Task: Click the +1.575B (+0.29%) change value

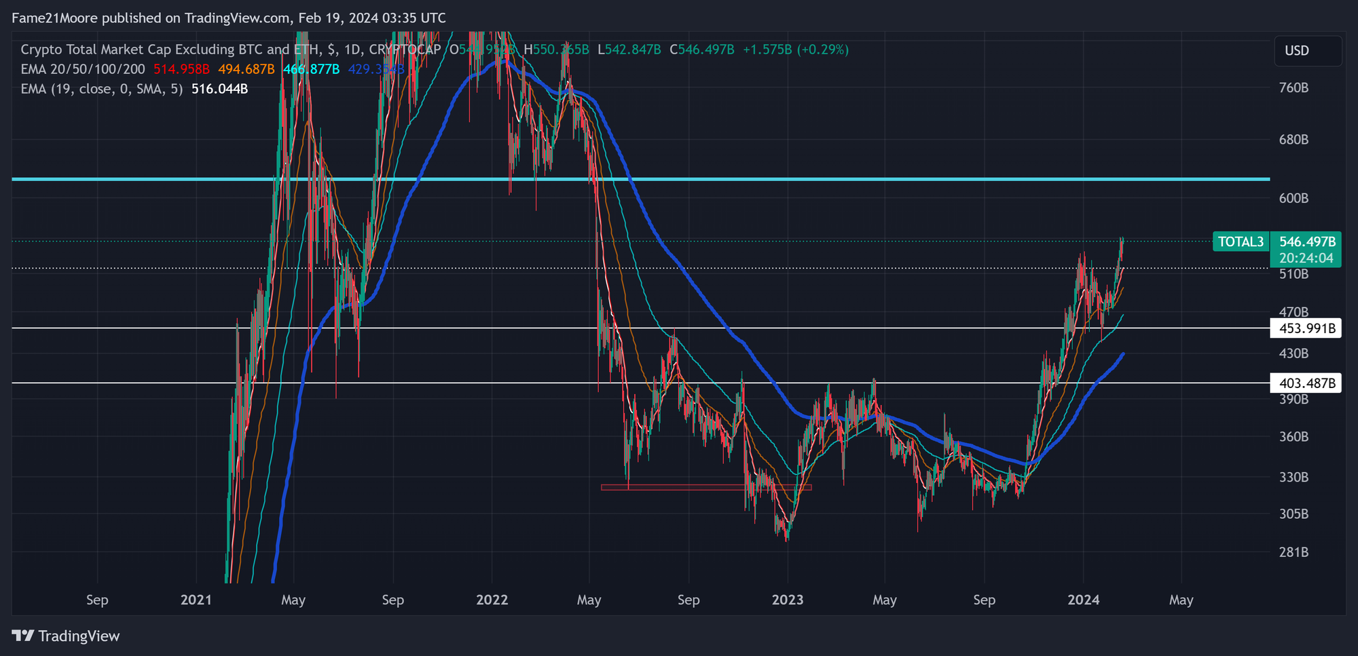Action: coord(796,50)
